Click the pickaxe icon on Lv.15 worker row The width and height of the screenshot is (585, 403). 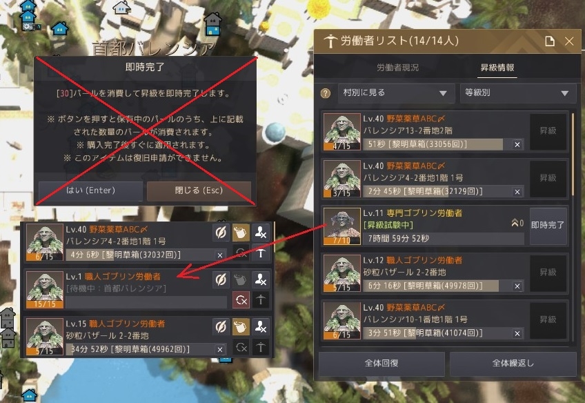260,348
